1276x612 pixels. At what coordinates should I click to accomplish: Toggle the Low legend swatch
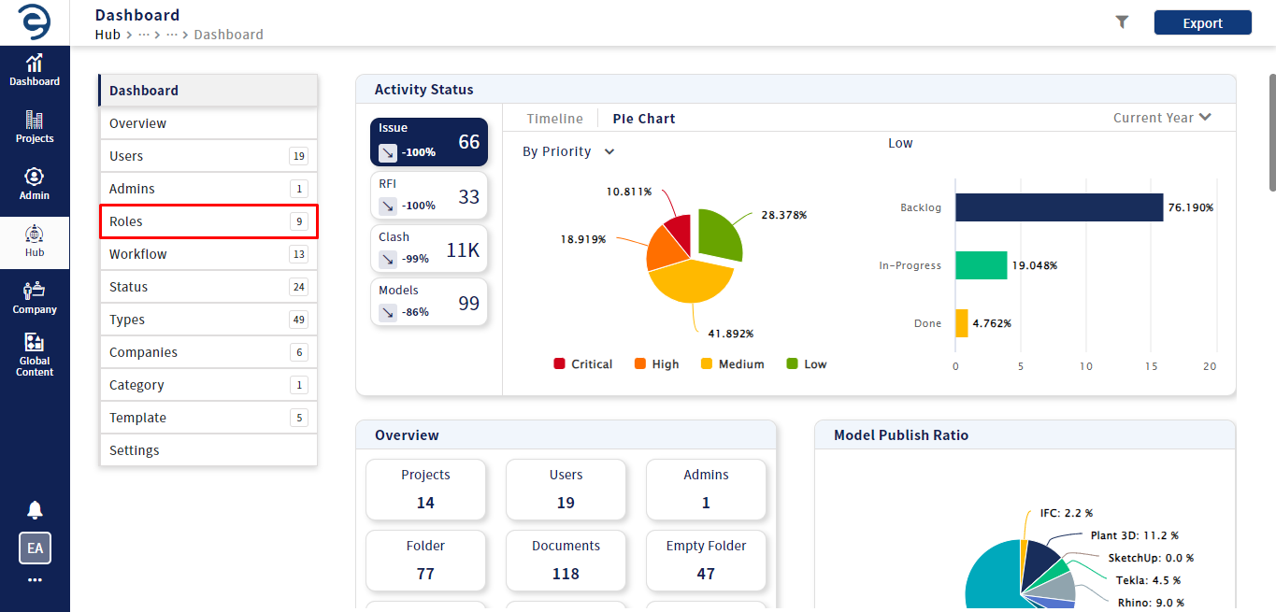792,364
